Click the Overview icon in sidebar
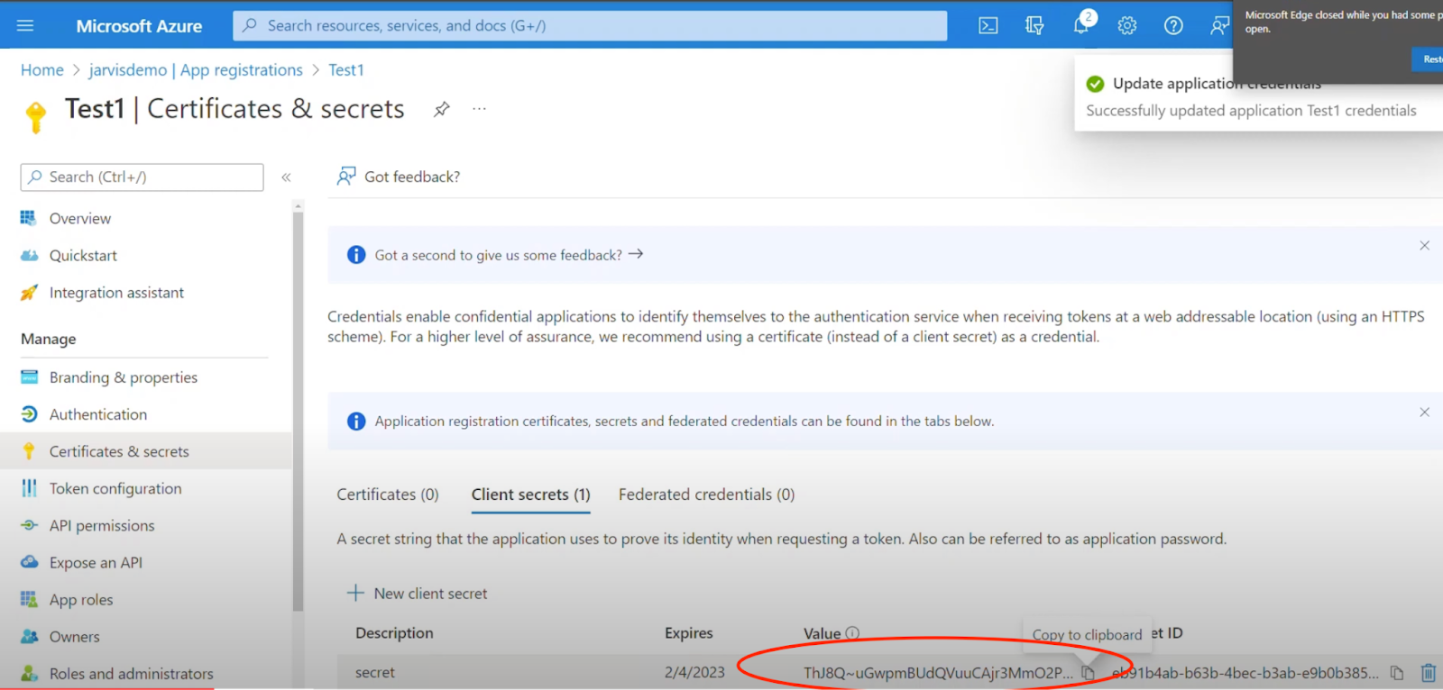The width and height of the screenshot is (1443, 690). click(x=29, y=218)
